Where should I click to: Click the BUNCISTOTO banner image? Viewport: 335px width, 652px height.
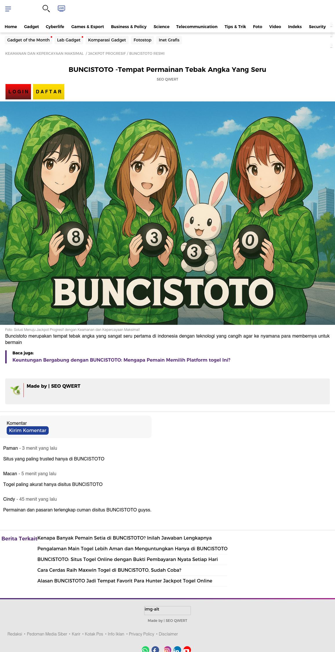(167, 213)
